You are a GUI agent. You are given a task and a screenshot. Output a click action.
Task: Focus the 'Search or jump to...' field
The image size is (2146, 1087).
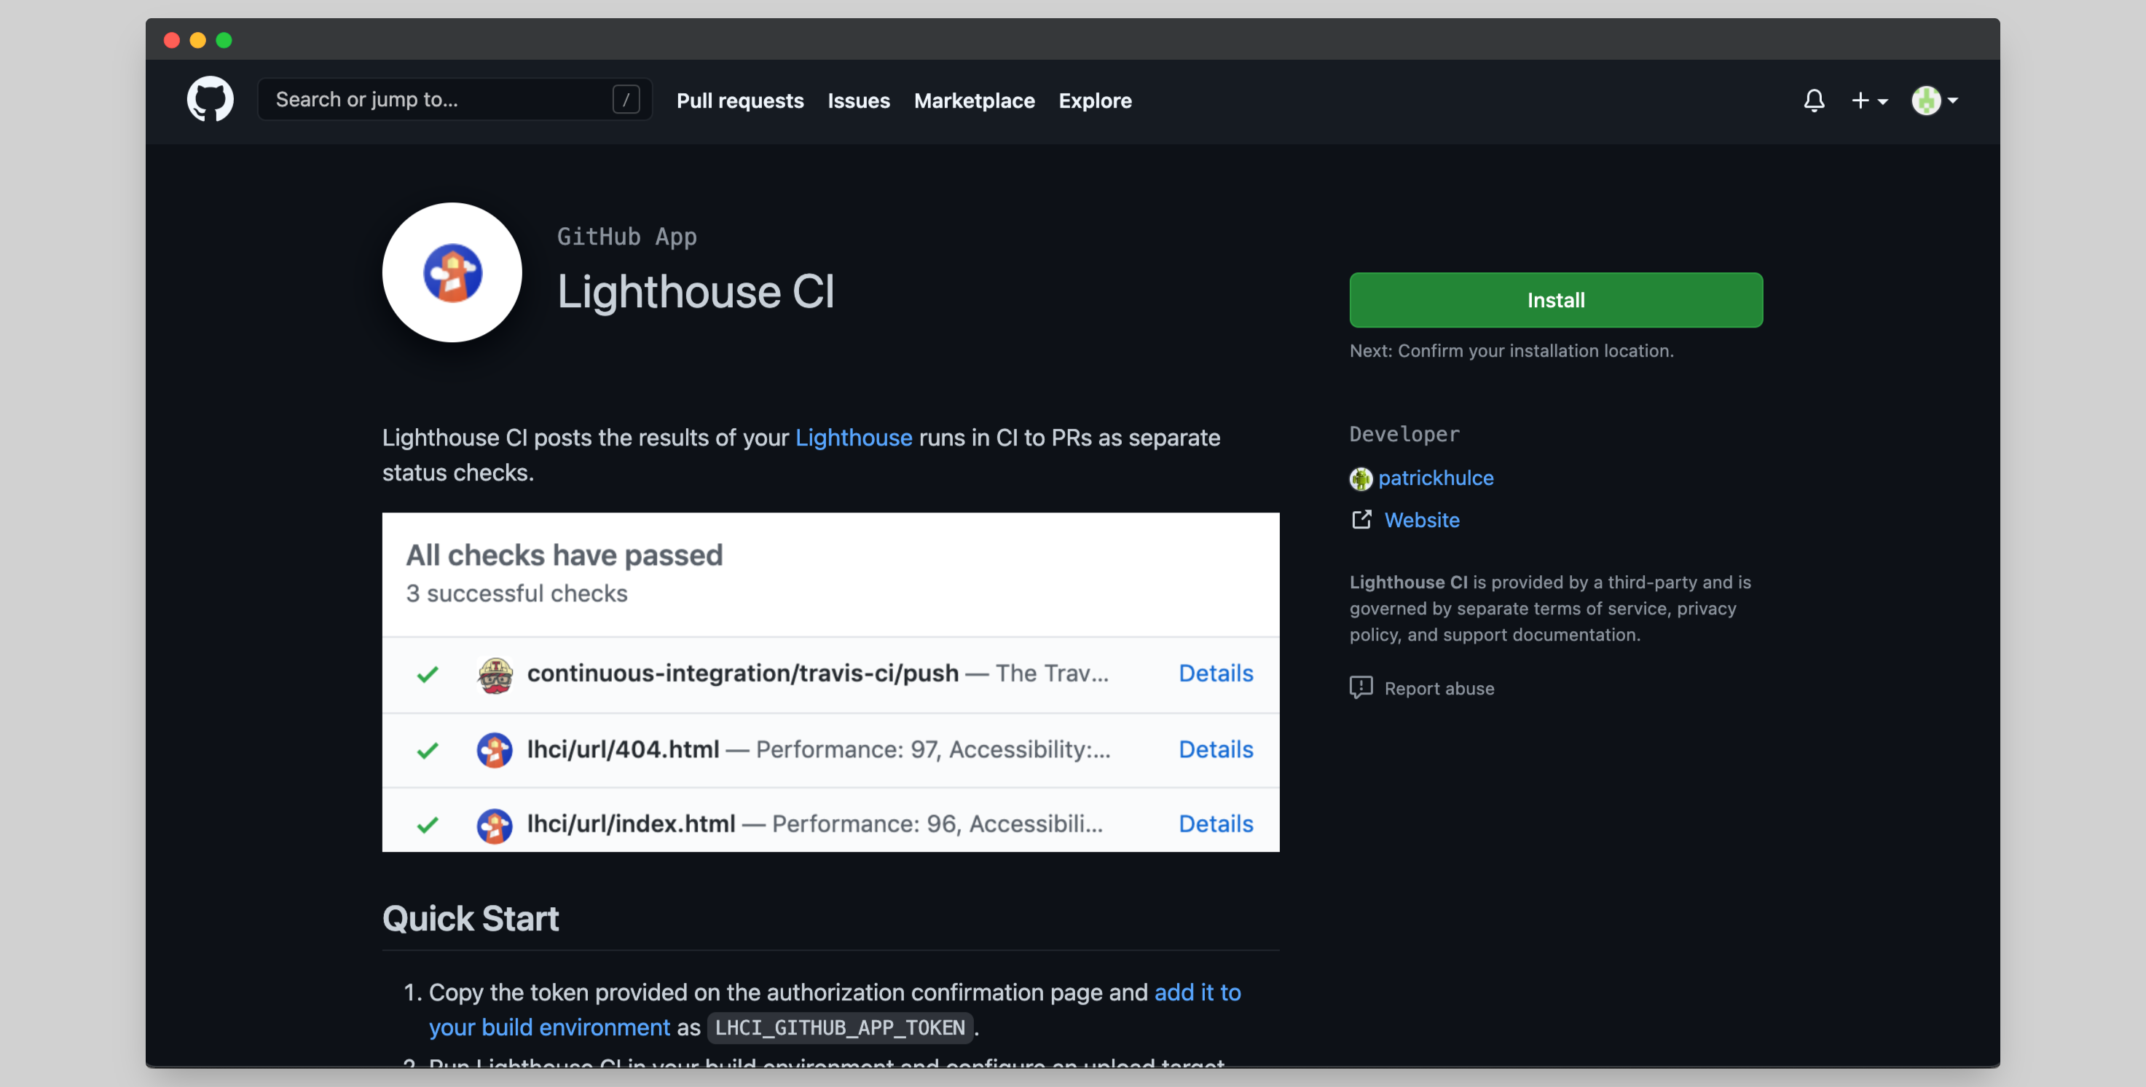click(455, 100)
